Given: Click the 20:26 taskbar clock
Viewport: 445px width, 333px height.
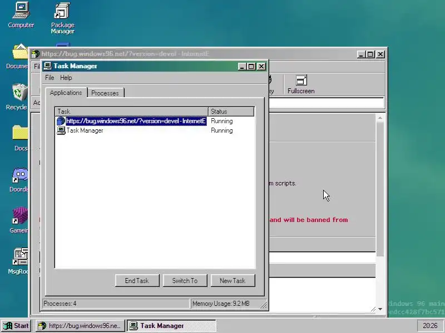Looking at the screenshot, I should tap(429, 326).
